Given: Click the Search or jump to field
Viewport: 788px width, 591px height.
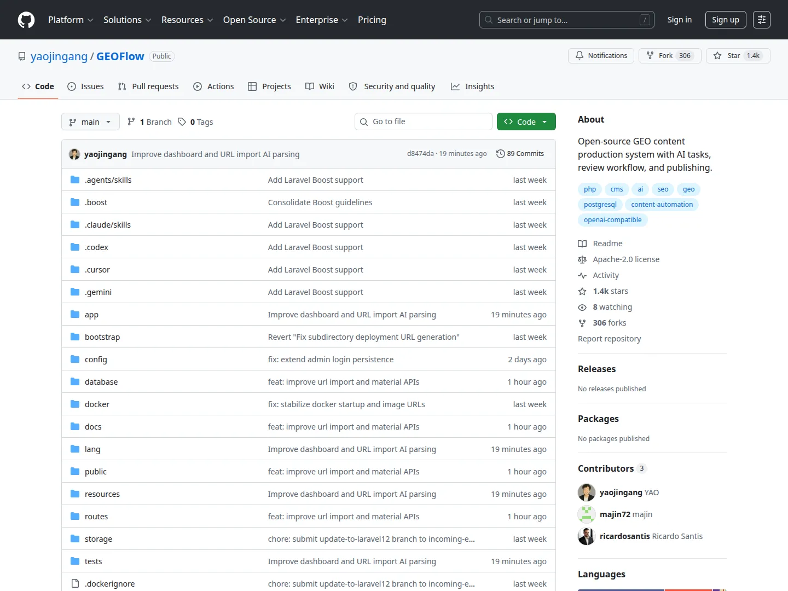Looking at the screenshot, I should pos(567,20).
